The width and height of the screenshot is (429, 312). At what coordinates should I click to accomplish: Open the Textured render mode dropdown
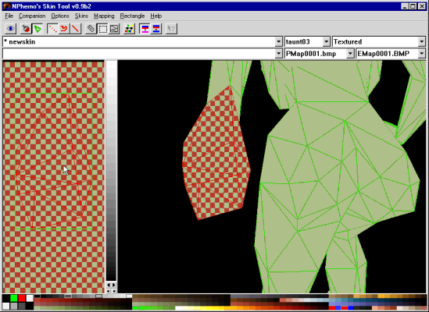(422, 42)
